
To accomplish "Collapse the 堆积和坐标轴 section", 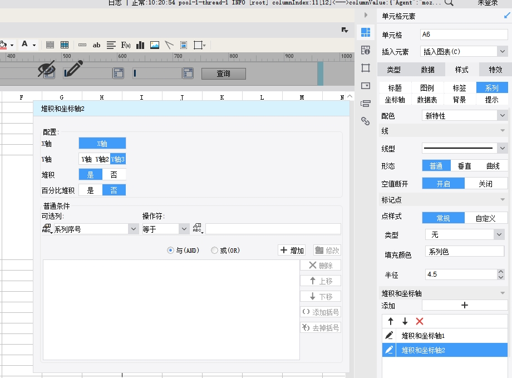I will coord(503,293).
